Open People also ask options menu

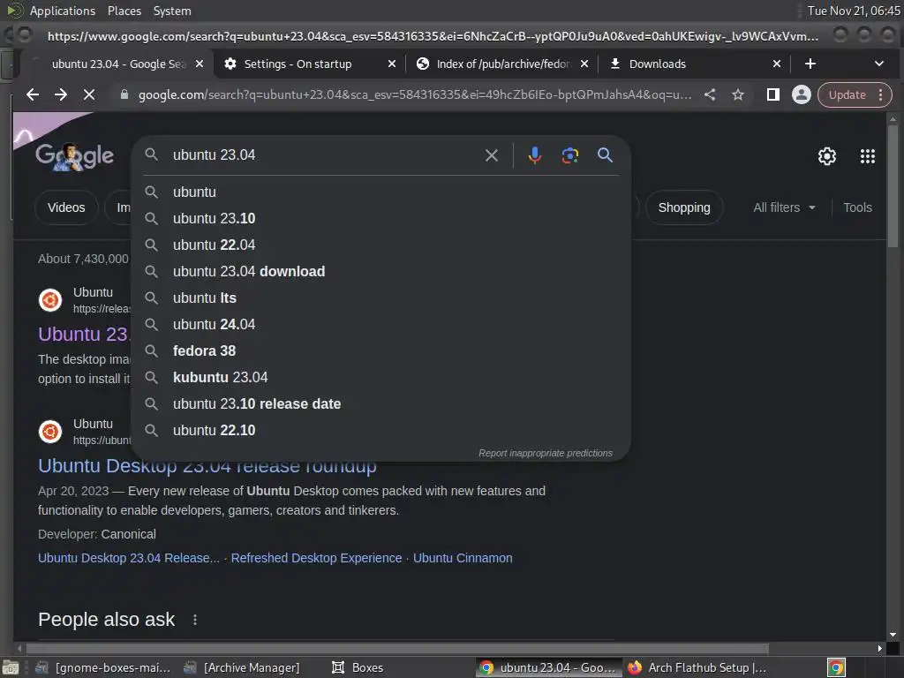pos(195,620)
